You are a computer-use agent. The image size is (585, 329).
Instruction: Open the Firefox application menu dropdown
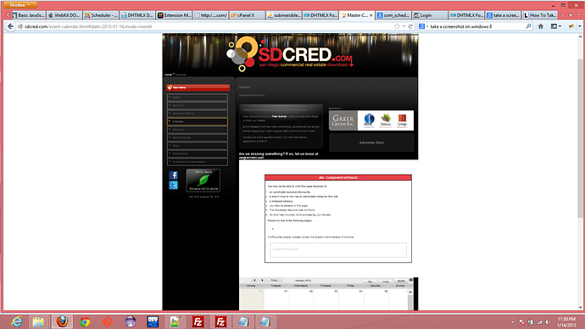pos(20,5)
